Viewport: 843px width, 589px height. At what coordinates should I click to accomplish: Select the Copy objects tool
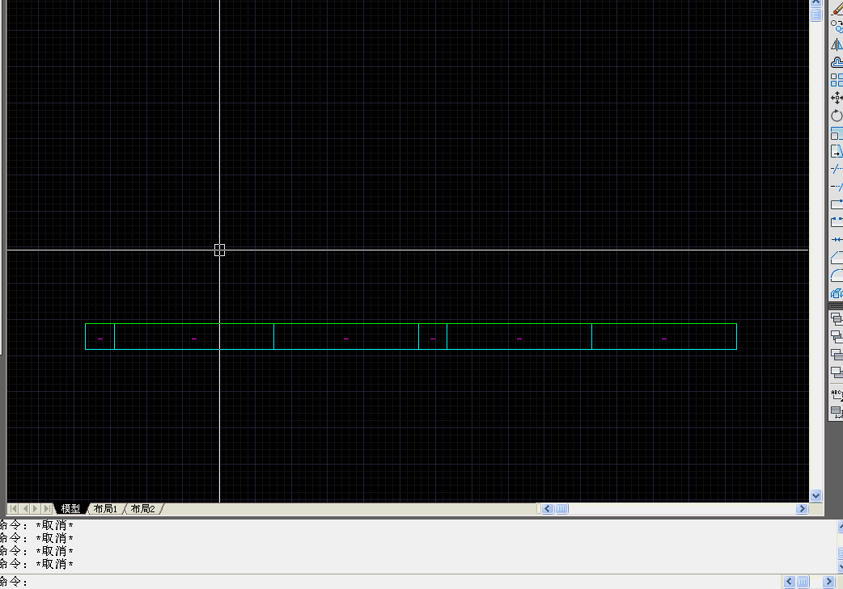(x=837, y=27)
